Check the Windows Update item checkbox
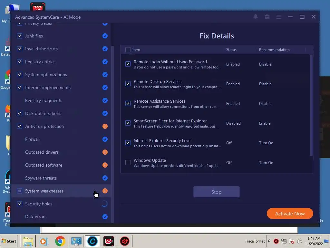The width and height of the screenshot is (330, 248). pyautogui.click(x=128, y=162)
